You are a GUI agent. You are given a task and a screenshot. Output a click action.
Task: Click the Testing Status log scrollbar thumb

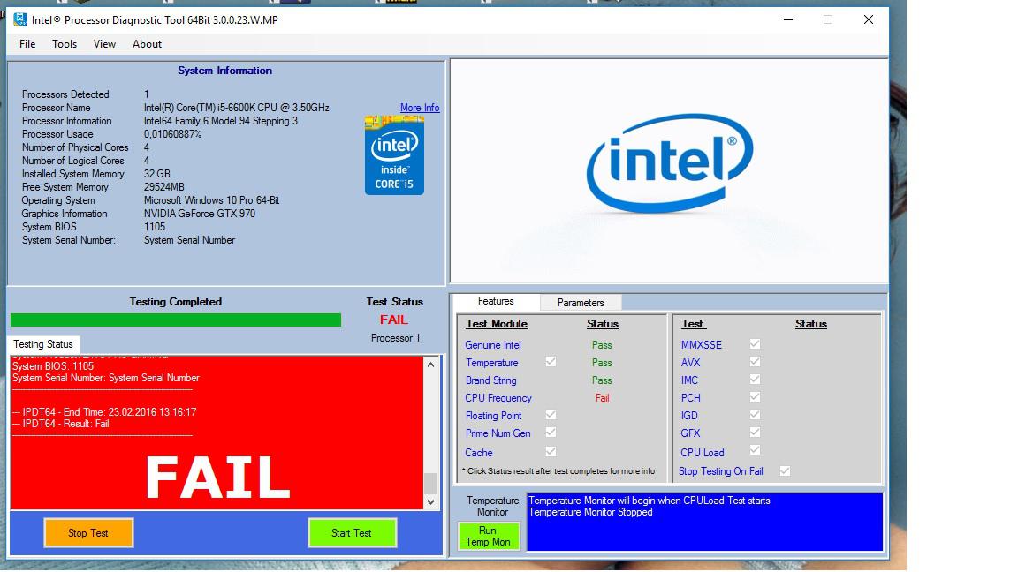coord(430,483)
